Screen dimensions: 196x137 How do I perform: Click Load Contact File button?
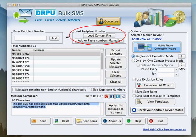(x=99, y=36)
